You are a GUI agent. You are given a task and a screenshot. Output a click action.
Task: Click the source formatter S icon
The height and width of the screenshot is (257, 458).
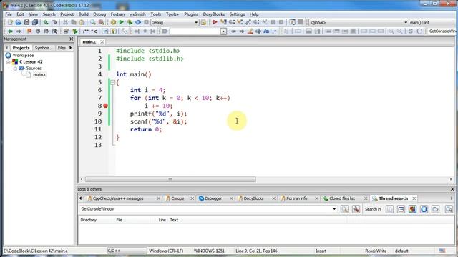pyautogui.click(x=411, y=31)
